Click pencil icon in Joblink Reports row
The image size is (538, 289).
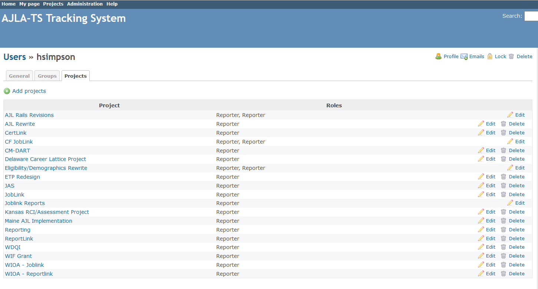click(510, 203)
